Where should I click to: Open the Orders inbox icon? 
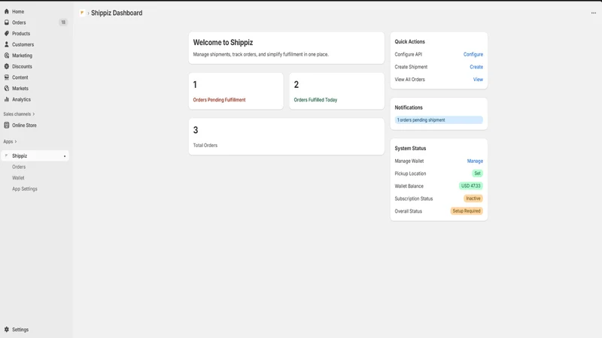(7, 23)
